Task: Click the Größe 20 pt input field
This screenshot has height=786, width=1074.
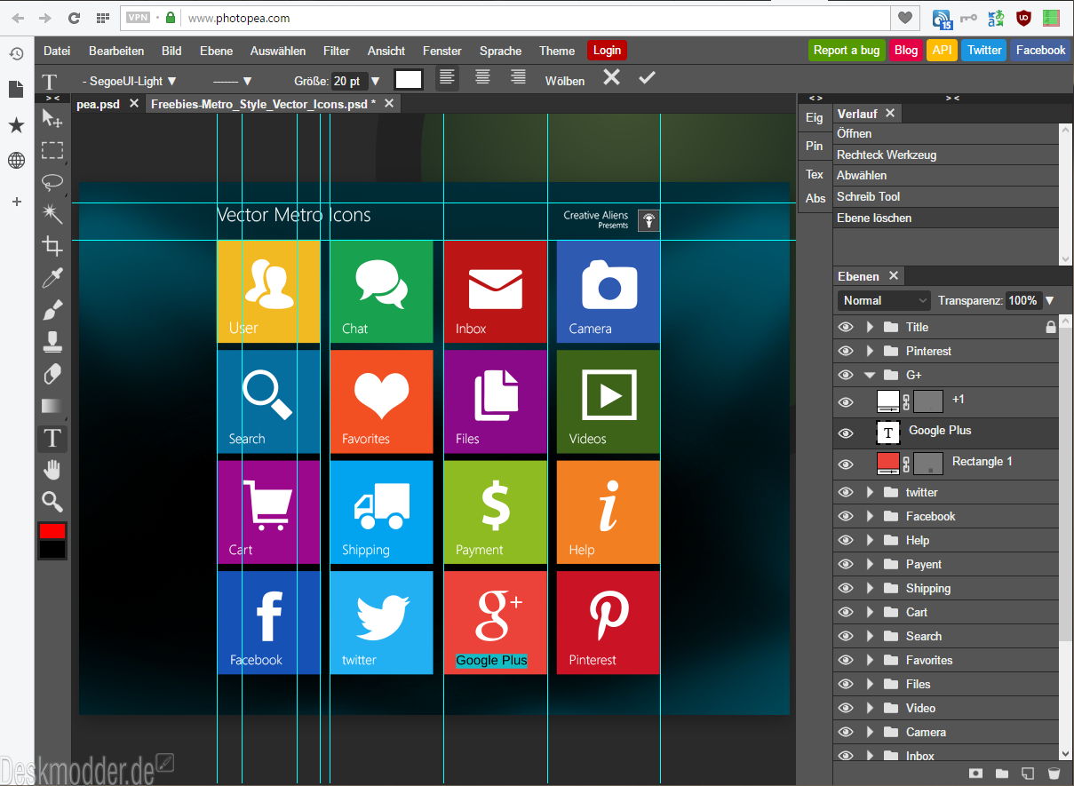Action: pos(348,81)
